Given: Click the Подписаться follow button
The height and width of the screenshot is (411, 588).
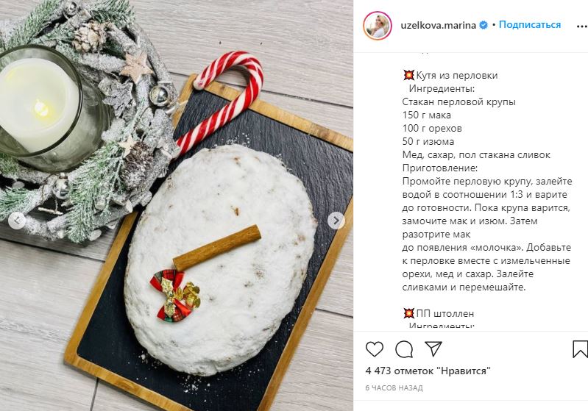Looking at the screenshot, I should (530, 25).
